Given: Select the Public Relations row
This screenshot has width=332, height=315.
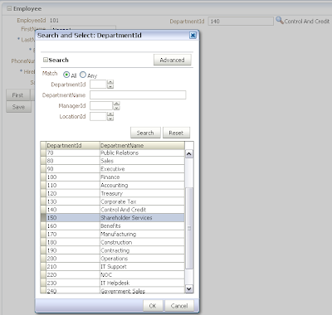Looking at the screenshot, I should pos(112,153).
